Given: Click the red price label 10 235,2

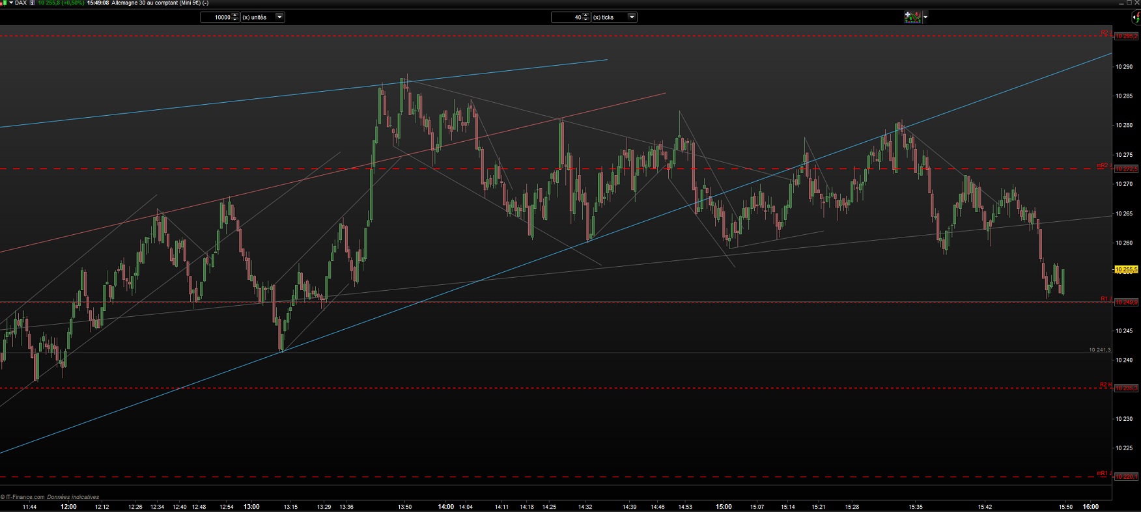Looking at the screenshot, I should tap(1127, 388).
